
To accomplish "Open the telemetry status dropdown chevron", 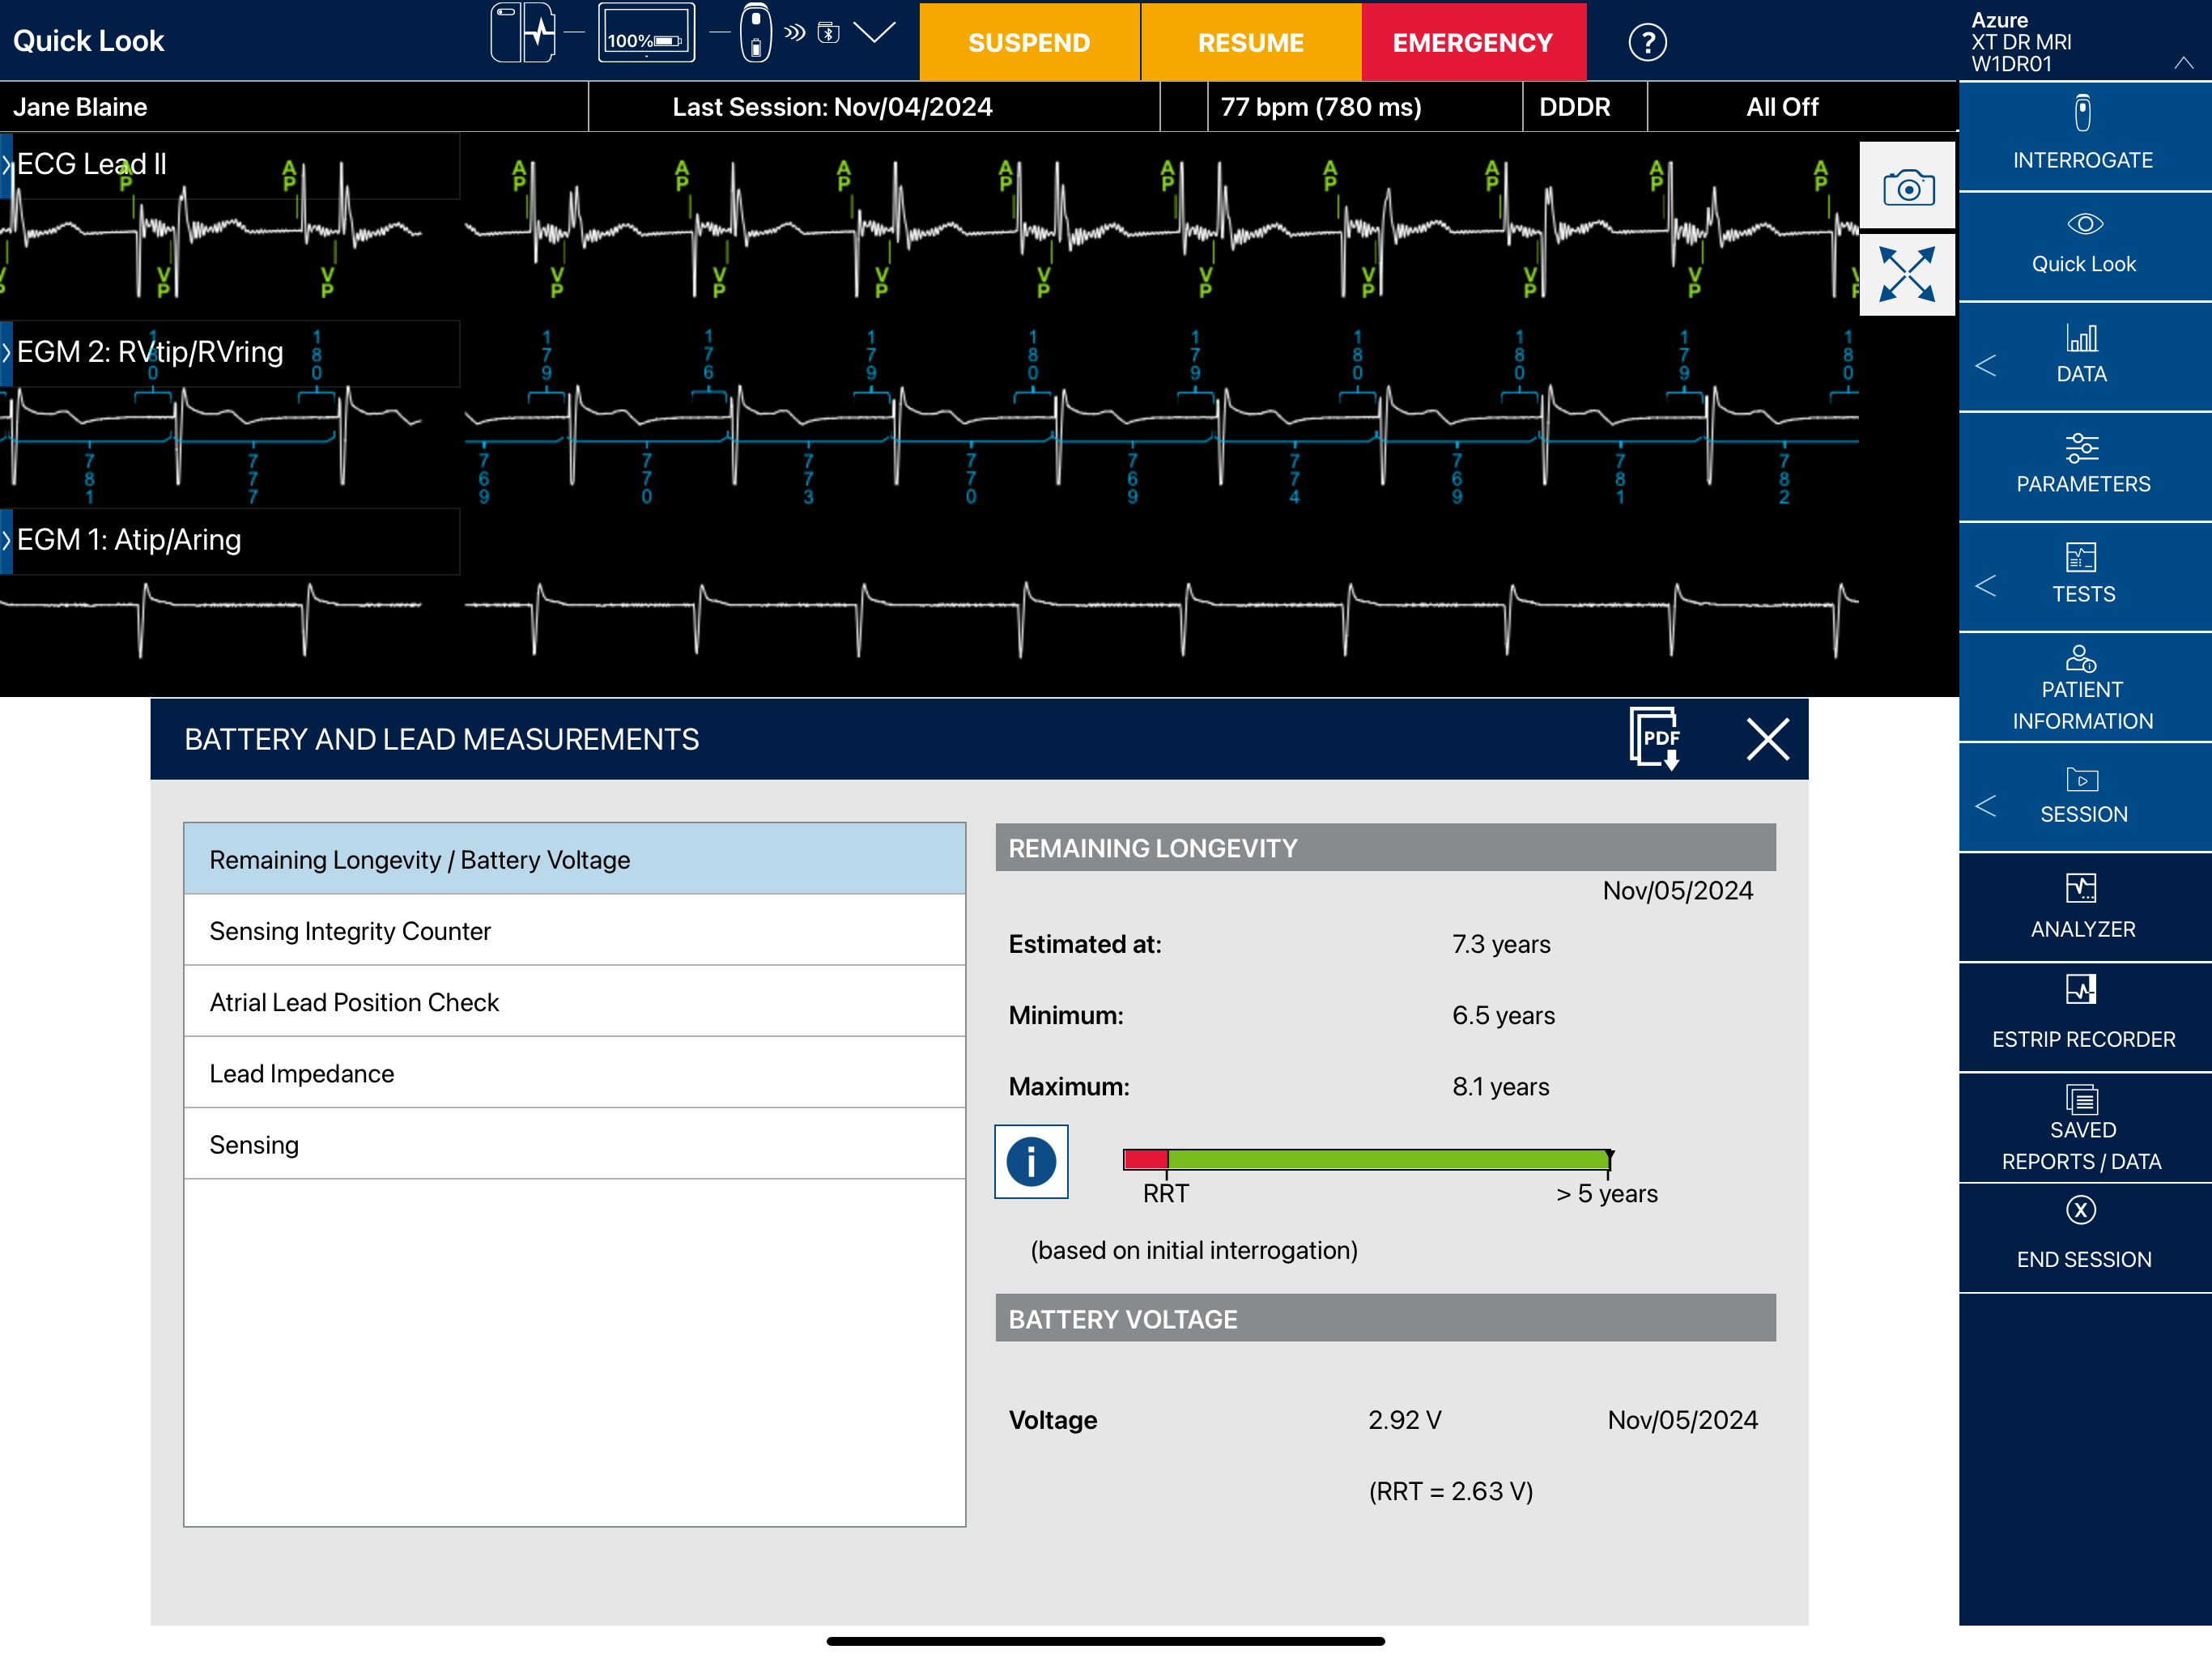I will coord(875,33).
